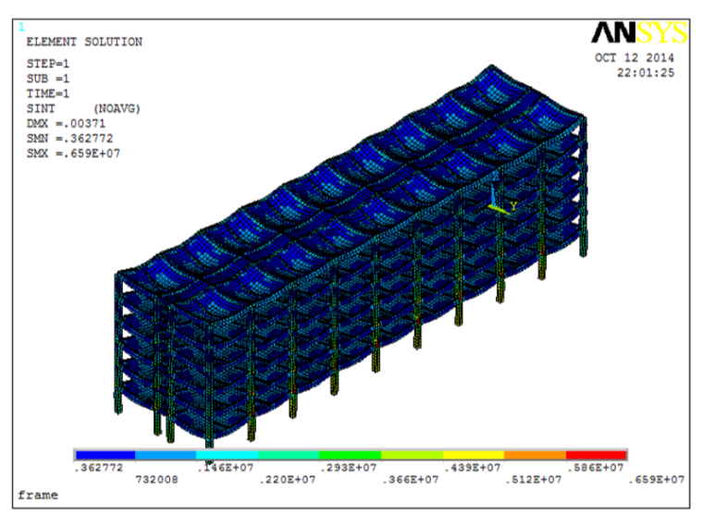Select the yellow legend color band

pos(473,455)
